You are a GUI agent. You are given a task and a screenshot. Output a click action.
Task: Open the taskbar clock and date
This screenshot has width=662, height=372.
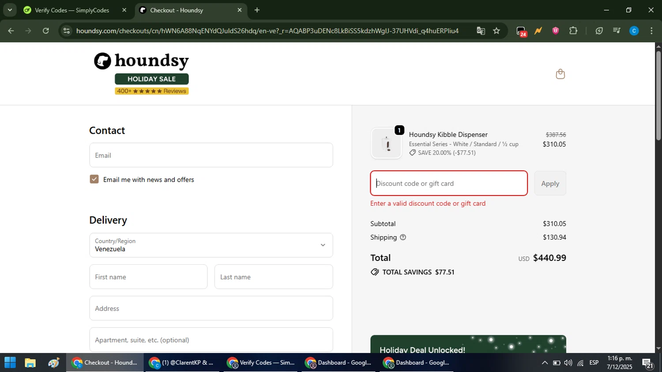point(620,363)
